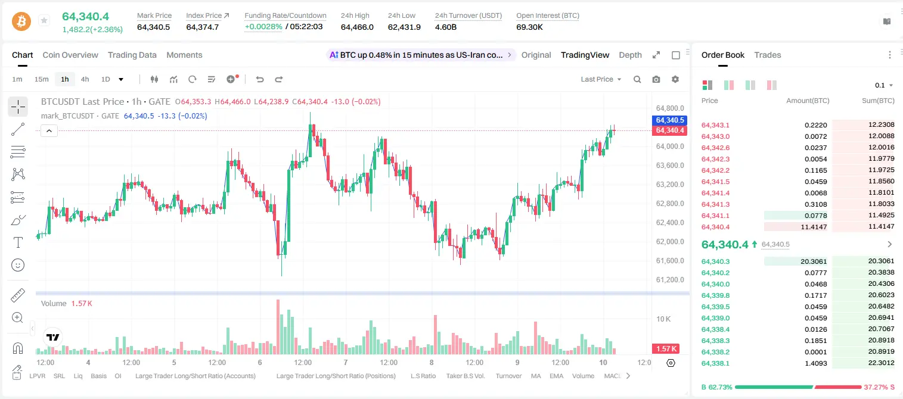The image size is (903, 399).
Task: Select the text annotation tool
Action: (18, 242)
